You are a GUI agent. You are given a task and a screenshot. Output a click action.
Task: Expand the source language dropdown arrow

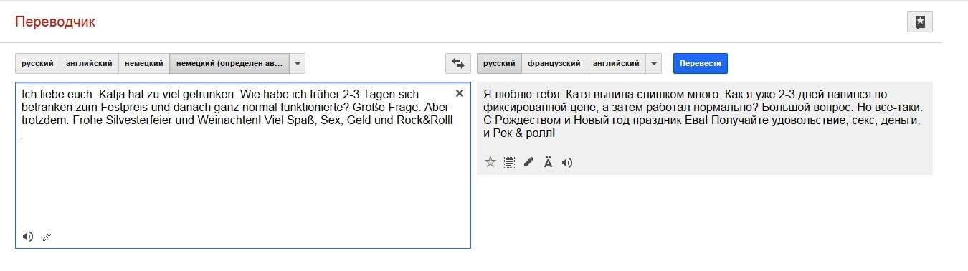click(x=298, y=63)
